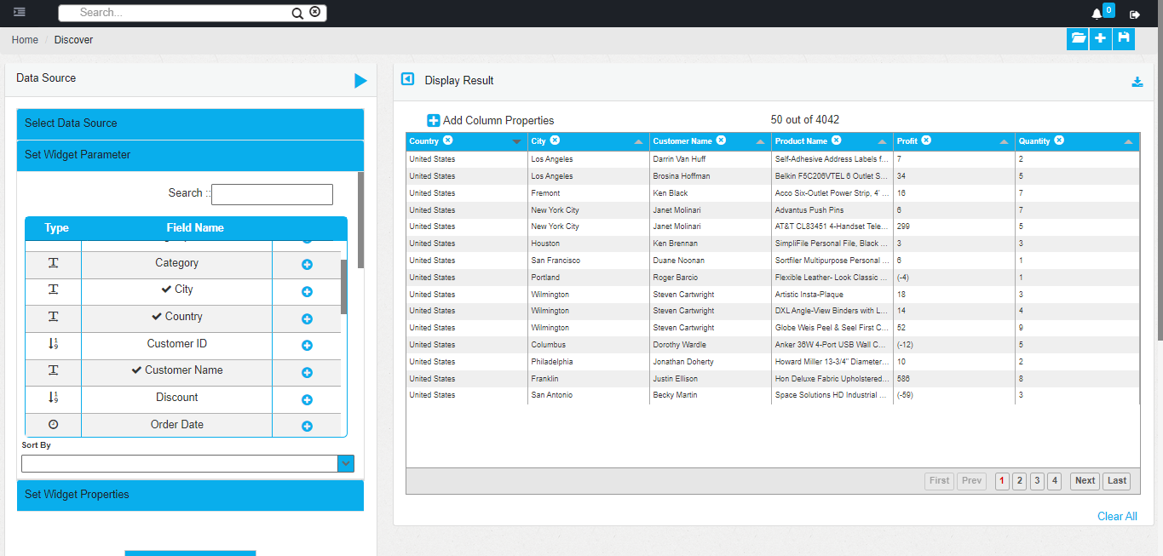The width and height of the screenshot is (1163, 556).
Task: Clear the search box with X icon
Action: (x=315, y=12)
